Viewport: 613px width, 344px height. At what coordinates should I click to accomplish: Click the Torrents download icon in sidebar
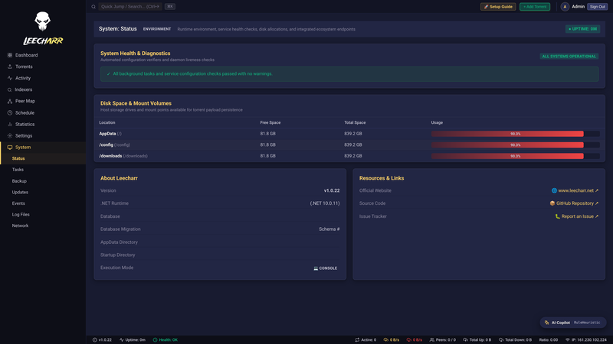pos(10,67)
